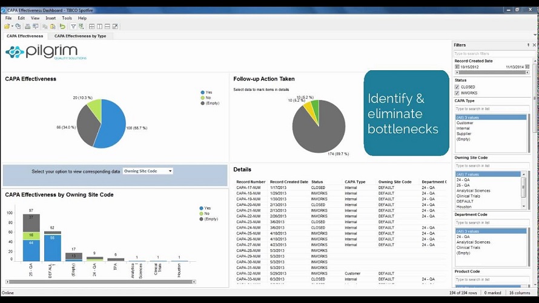Click the Print toolbar icon
Image resolution: width=539 pixels, height=303 pixels.
(27, 27)
